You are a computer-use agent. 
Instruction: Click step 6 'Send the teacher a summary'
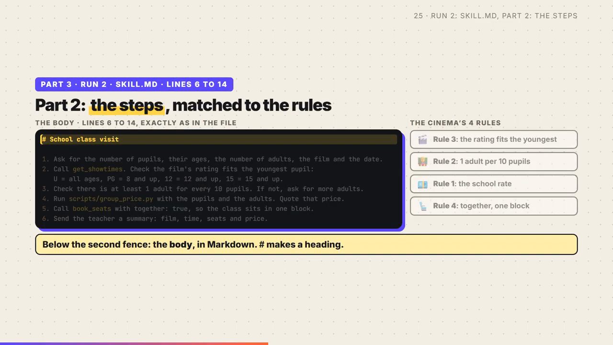pyautogui.click(x=155, y=218)
